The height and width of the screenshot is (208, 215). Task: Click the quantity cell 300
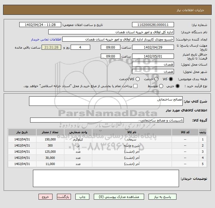pos(50,146)
